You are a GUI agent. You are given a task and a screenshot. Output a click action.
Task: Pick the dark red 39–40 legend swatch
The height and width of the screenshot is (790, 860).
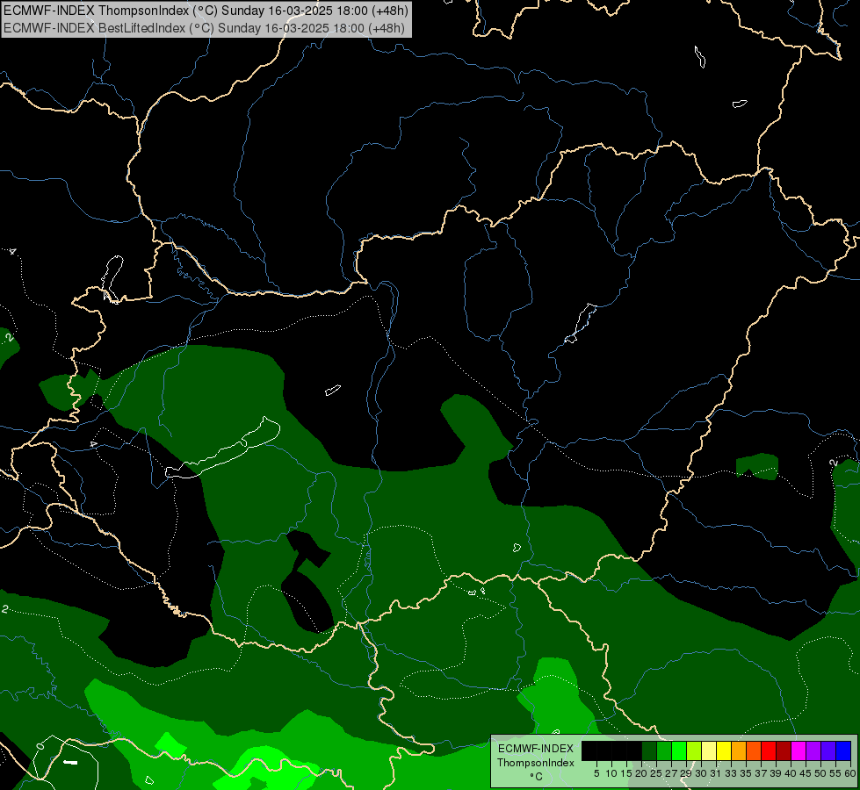(x=784, y=751)
